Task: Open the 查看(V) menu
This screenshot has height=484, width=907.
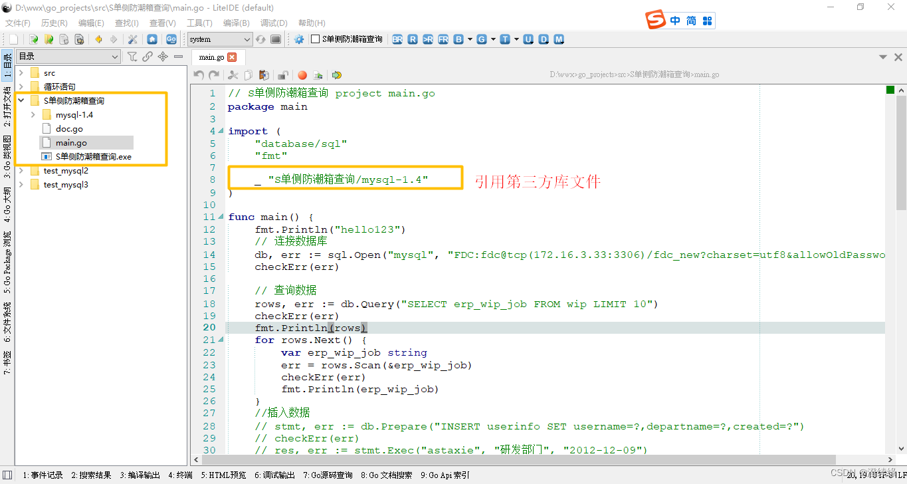Action: pyautogui.click(x=163, y=23)
